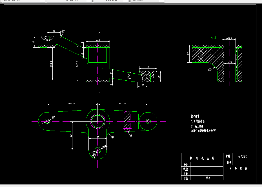Click the ø22.5 dimension in the A-A view

click(x=229, y=38)
